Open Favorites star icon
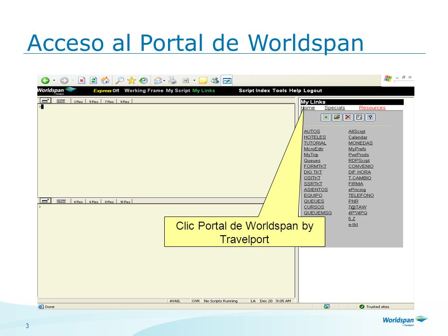The height and width of the screenshot is (336, 448). pos(132,81)
